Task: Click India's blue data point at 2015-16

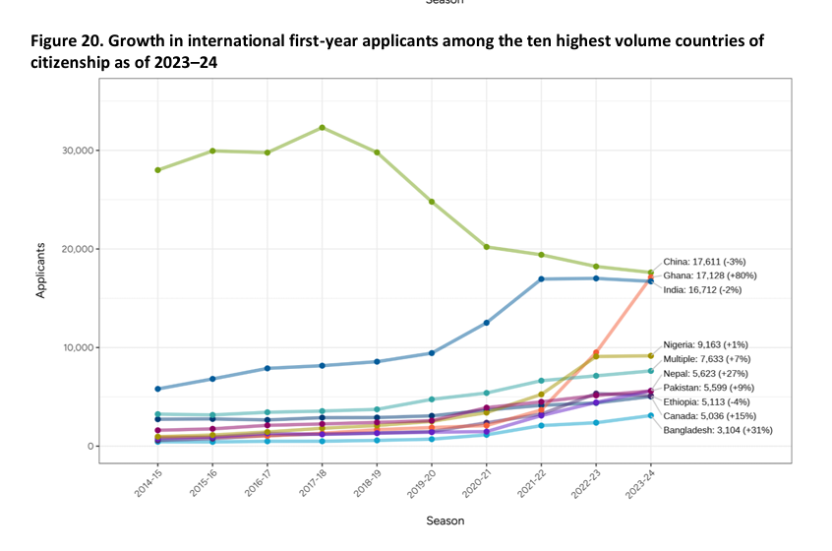Action: point(212,379)
